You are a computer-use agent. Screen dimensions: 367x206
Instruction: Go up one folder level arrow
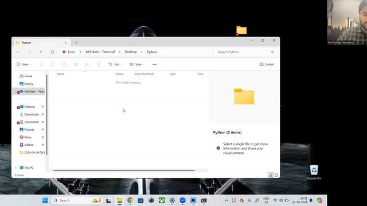coord(41,52)
